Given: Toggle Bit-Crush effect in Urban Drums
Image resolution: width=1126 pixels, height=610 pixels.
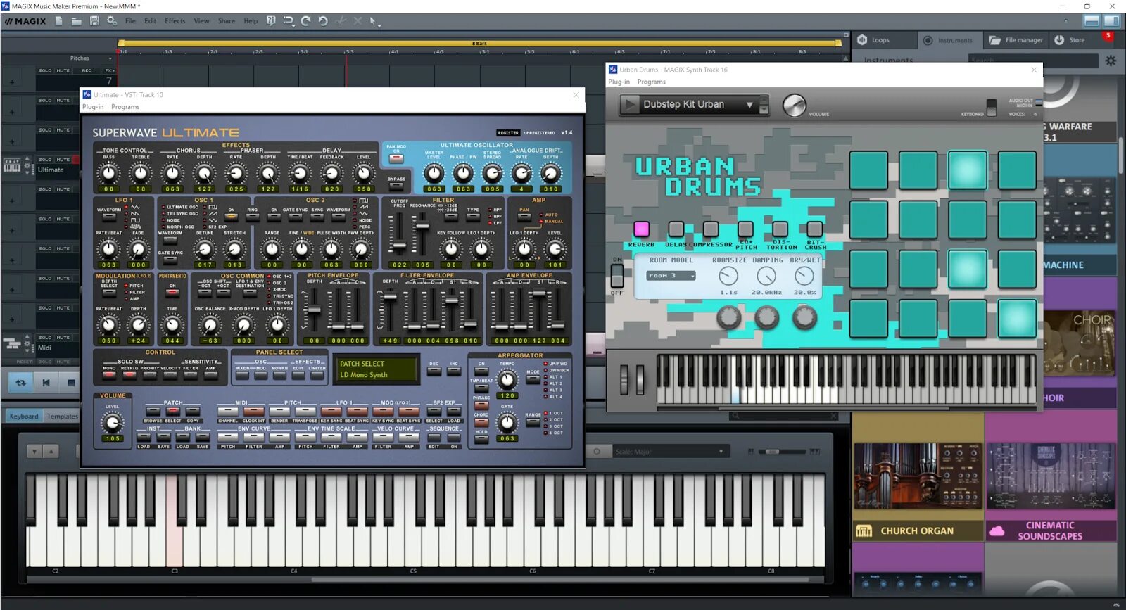Looking at the screenshot, I should [x=815, y=229].
